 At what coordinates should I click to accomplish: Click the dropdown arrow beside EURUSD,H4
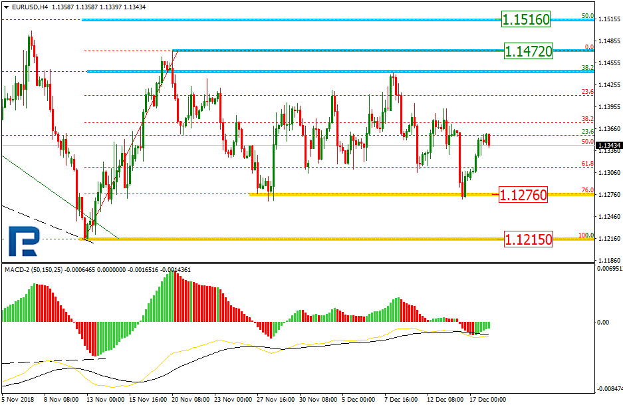tap(7, 7)
